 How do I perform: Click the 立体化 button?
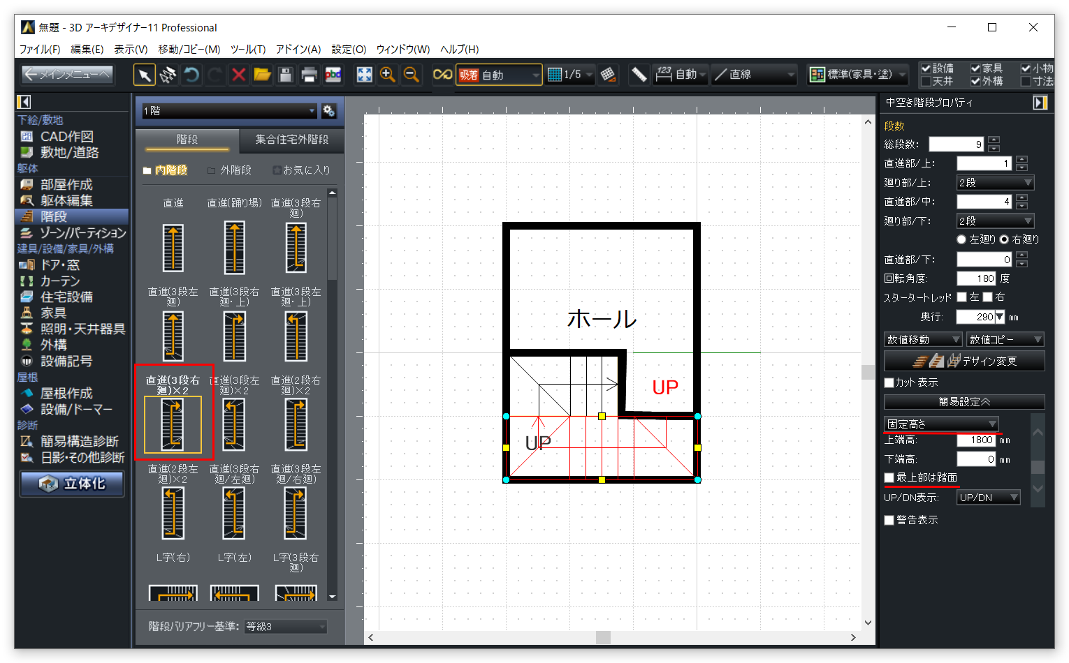click(72, 484)
